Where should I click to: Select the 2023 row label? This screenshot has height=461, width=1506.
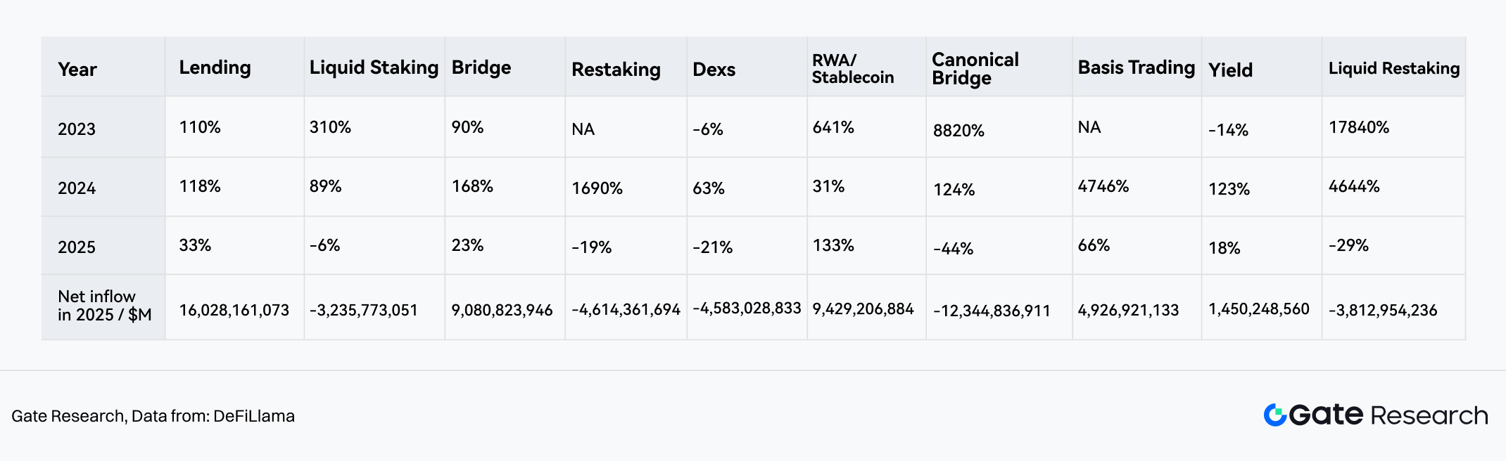point(77,129)
